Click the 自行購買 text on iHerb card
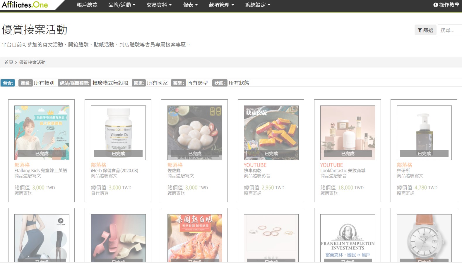The width and height of the screenshot is (462, 263). [100, 193]
